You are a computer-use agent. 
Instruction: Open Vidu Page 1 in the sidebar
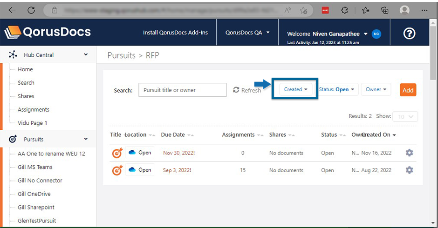pyautogui.click(x=33, y=123)
